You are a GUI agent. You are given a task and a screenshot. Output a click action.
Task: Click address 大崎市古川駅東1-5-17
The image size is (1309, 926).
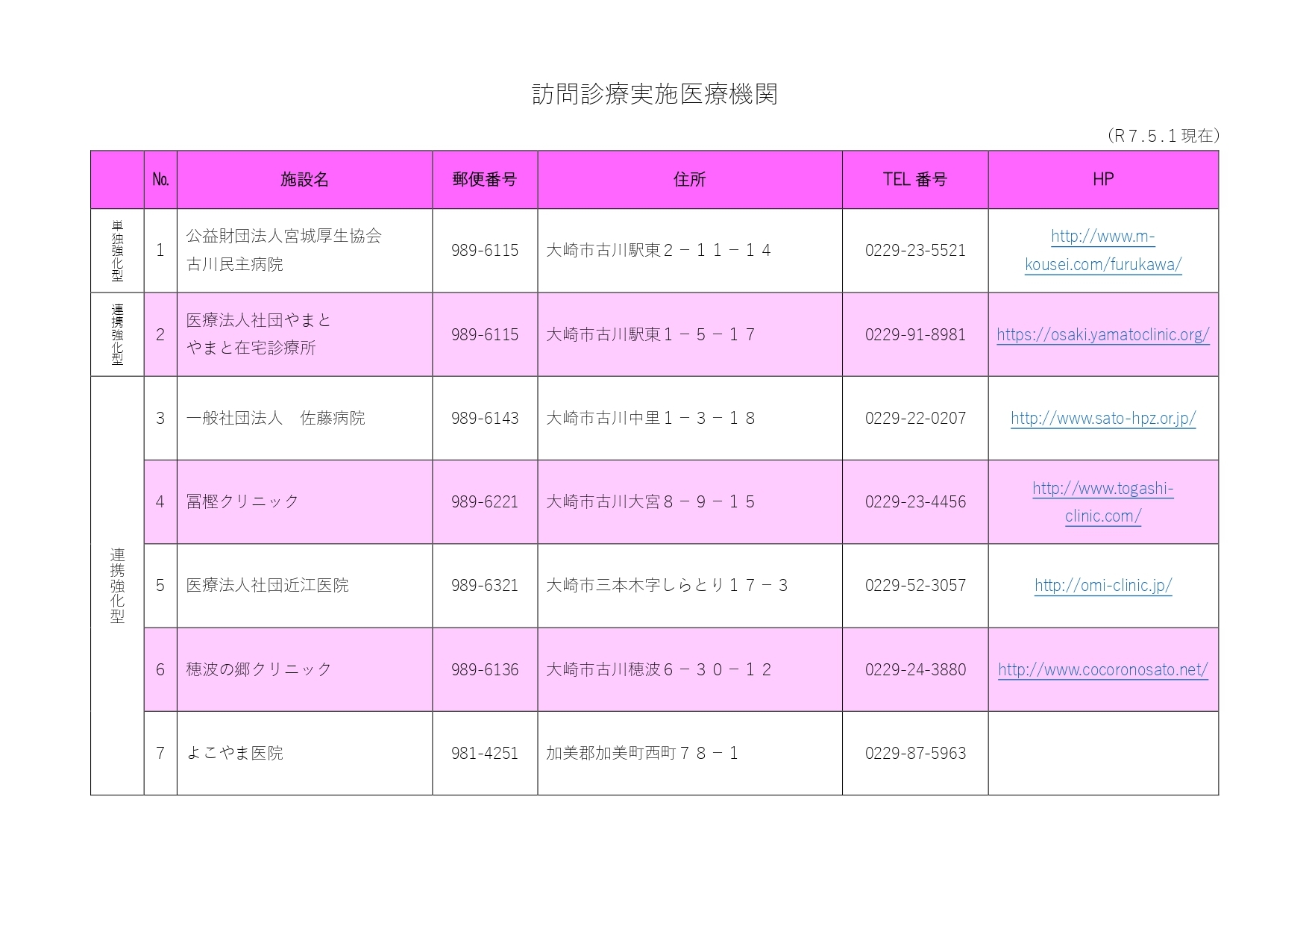[x=650, y=334]
